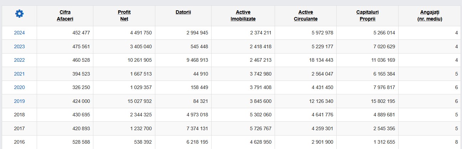Click the Profit Net column header

pos(124,15)
